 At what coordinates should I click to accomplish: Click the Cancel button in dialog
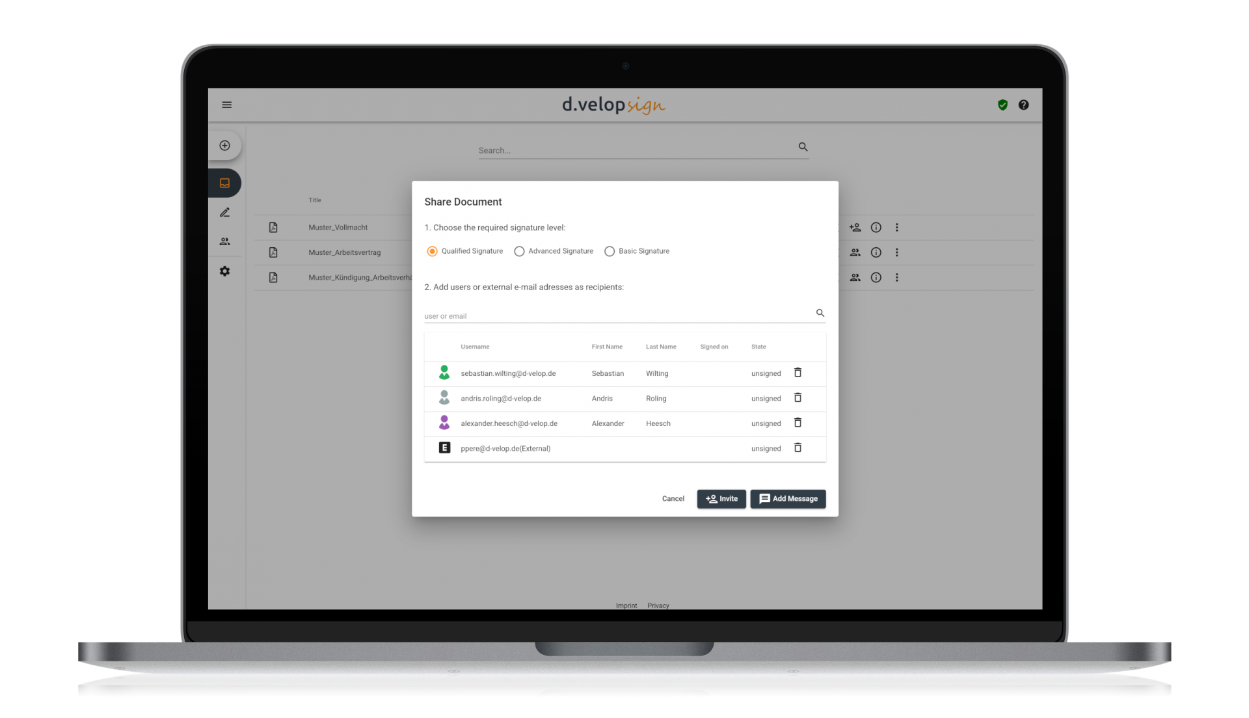tap(673, 499)
